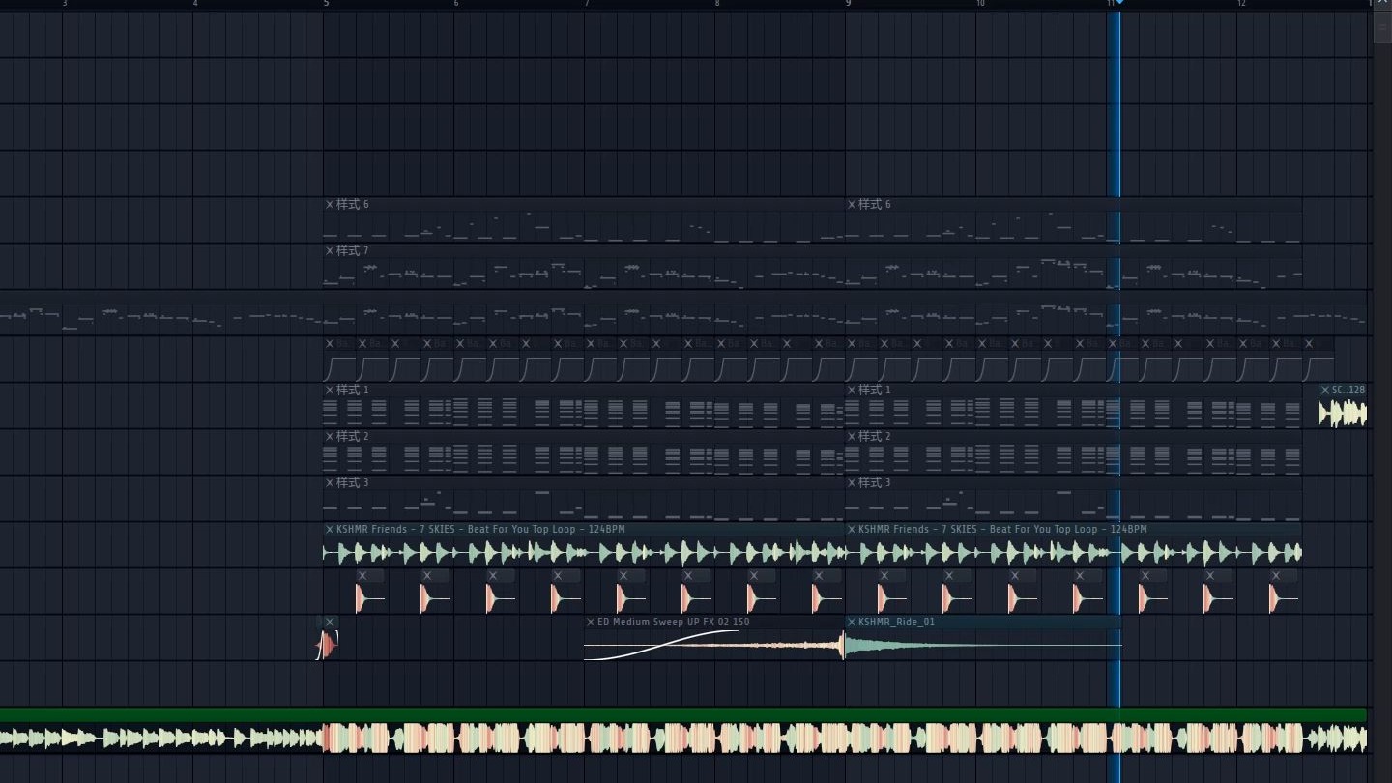Viewport: 1392px width, 783px height.
Task: Click the full-length multicolored master waveform clip
Action: click(x=683, y=739)
